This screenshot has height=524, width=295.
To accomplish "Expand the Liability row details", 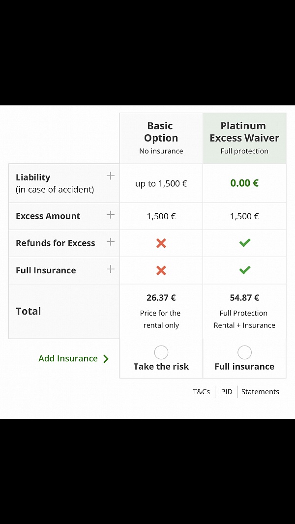I will (110, 175).
